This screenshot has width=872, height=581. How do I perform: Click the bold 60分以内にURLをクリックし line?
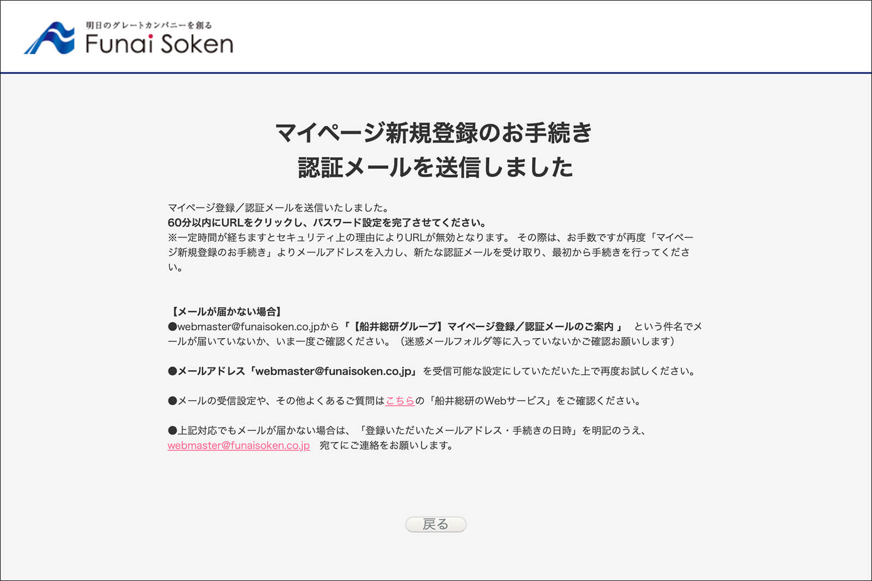pyautogui.click(x=327, y=223)
